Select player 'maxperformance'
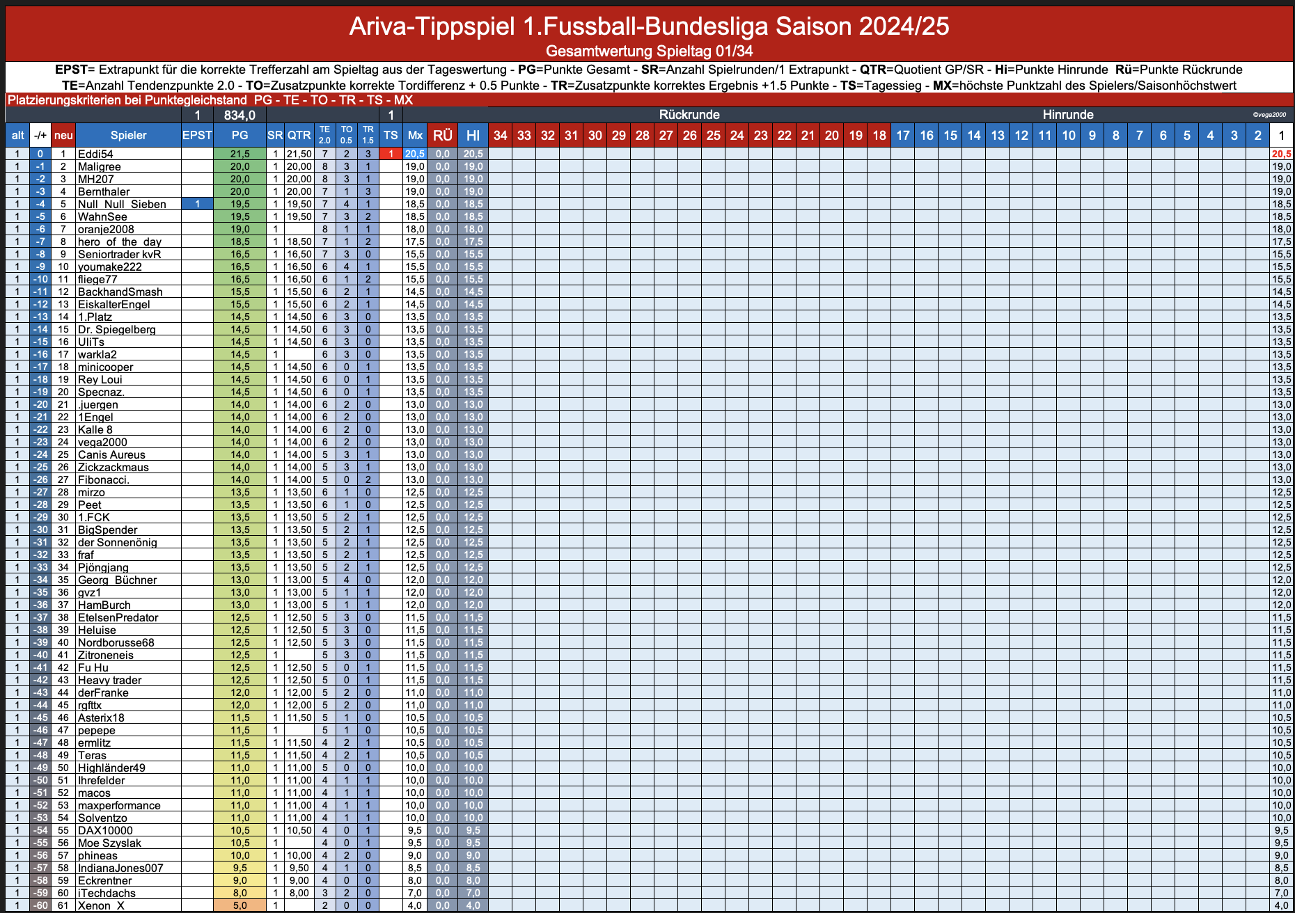The width and height of the screenshot is (1295, 913). point(119,805)
